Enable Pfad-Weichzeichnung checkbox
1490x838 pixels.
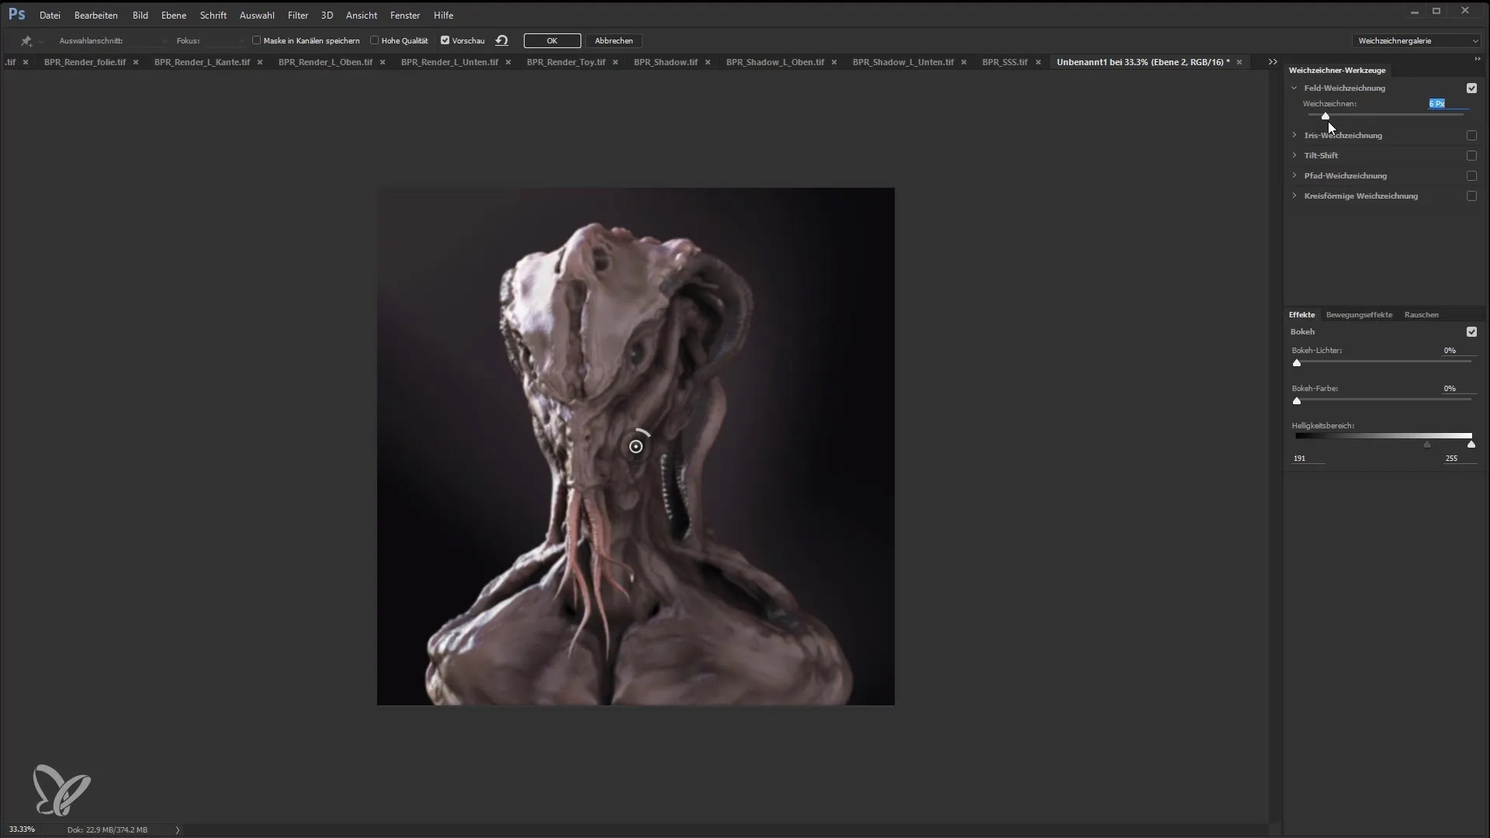tap(1471, 175)
